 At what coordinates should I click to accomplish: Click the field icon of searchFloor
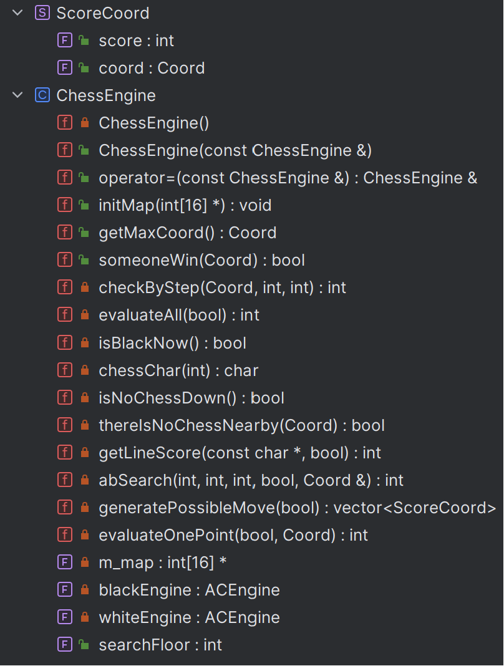65,645
